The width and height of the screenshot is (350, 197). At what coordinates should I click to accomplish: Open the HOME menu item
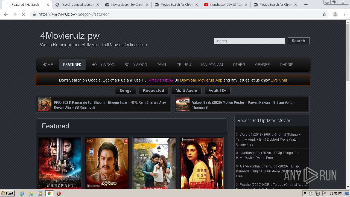(48, 65)
